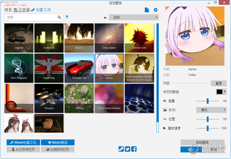Click 从文件中打开 button
Screen dimensions: 231x159
pyautogui.click(x=23, y=149)
